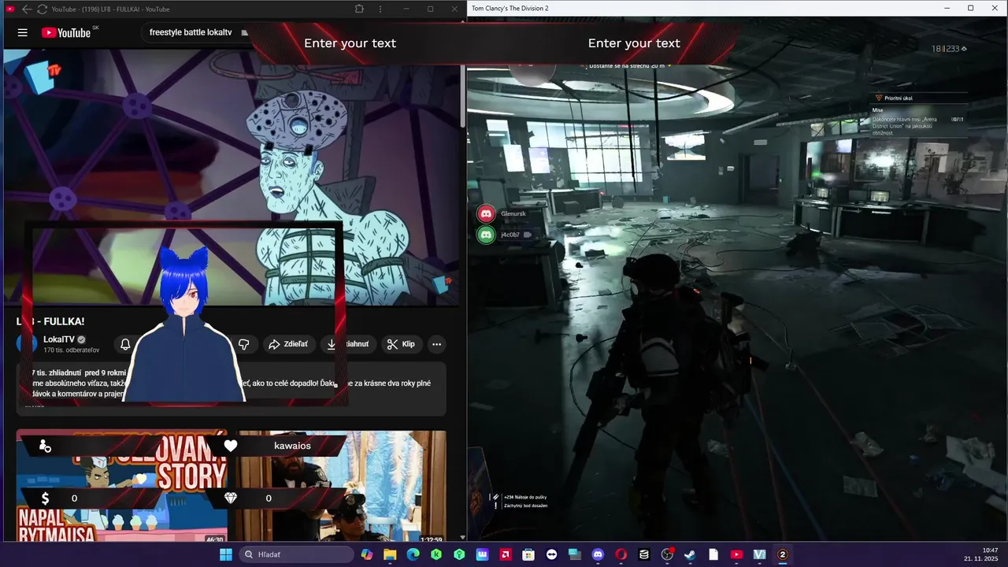
Task: Go to YouTube home via logo
Action: (x=66, y=32)
